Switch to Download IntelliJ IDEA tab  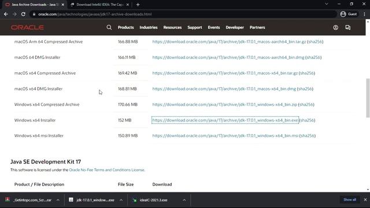pos(100,5)
